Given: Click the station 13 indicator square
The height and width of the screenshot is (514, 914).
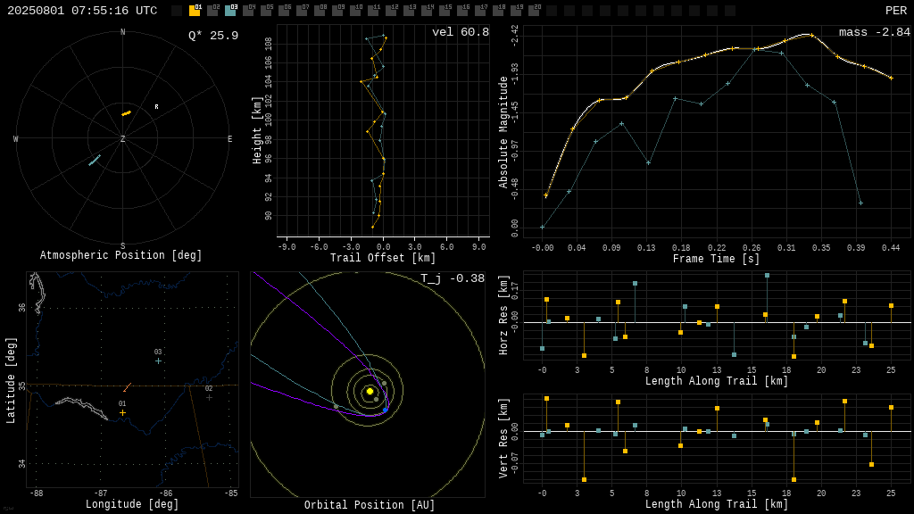Looking at the screenshot, I should pyautogui.click(x=410, y=11).
